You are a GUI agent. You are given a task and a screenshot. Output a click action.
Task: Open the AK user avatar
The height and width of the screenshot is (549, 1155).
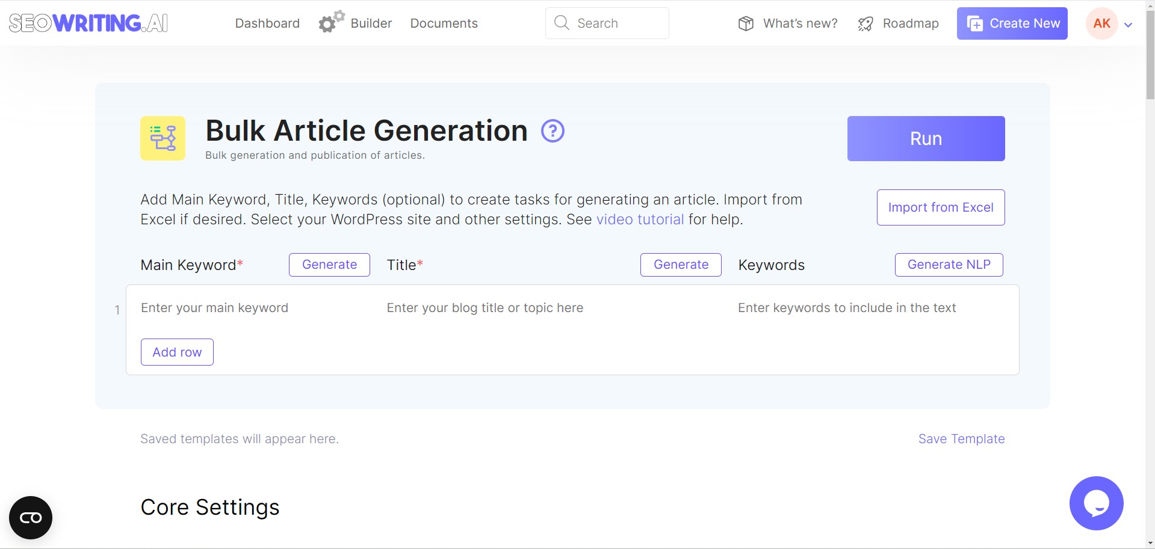pyautogui.click(x=1101, y=23)
